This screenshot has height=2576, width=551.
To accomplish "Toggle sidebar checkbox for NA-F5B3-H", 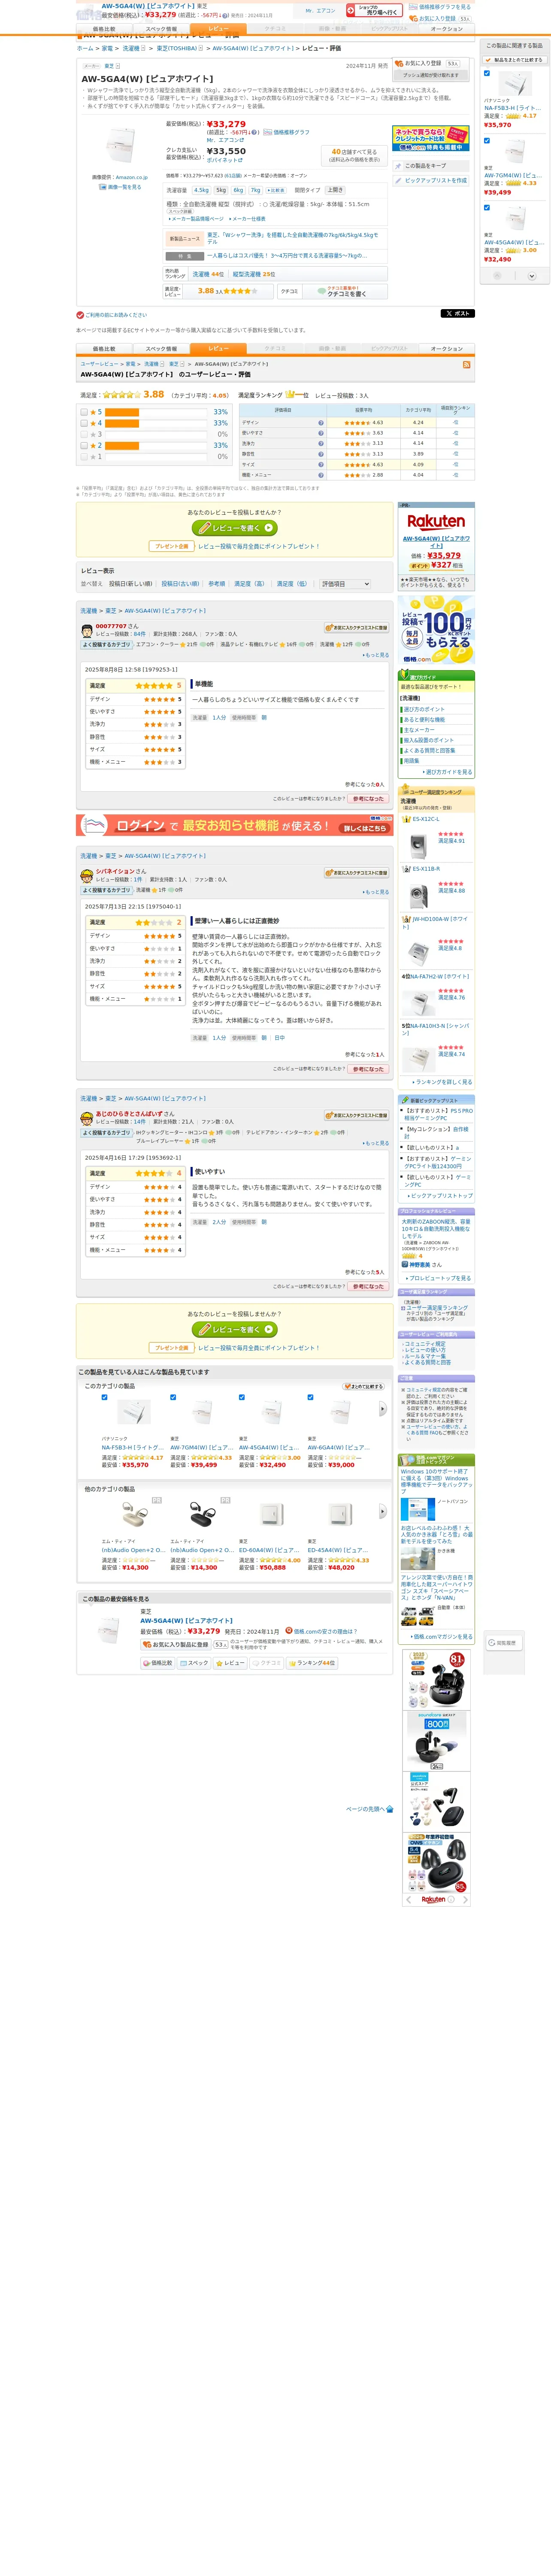I will click(x=487, y=73).
